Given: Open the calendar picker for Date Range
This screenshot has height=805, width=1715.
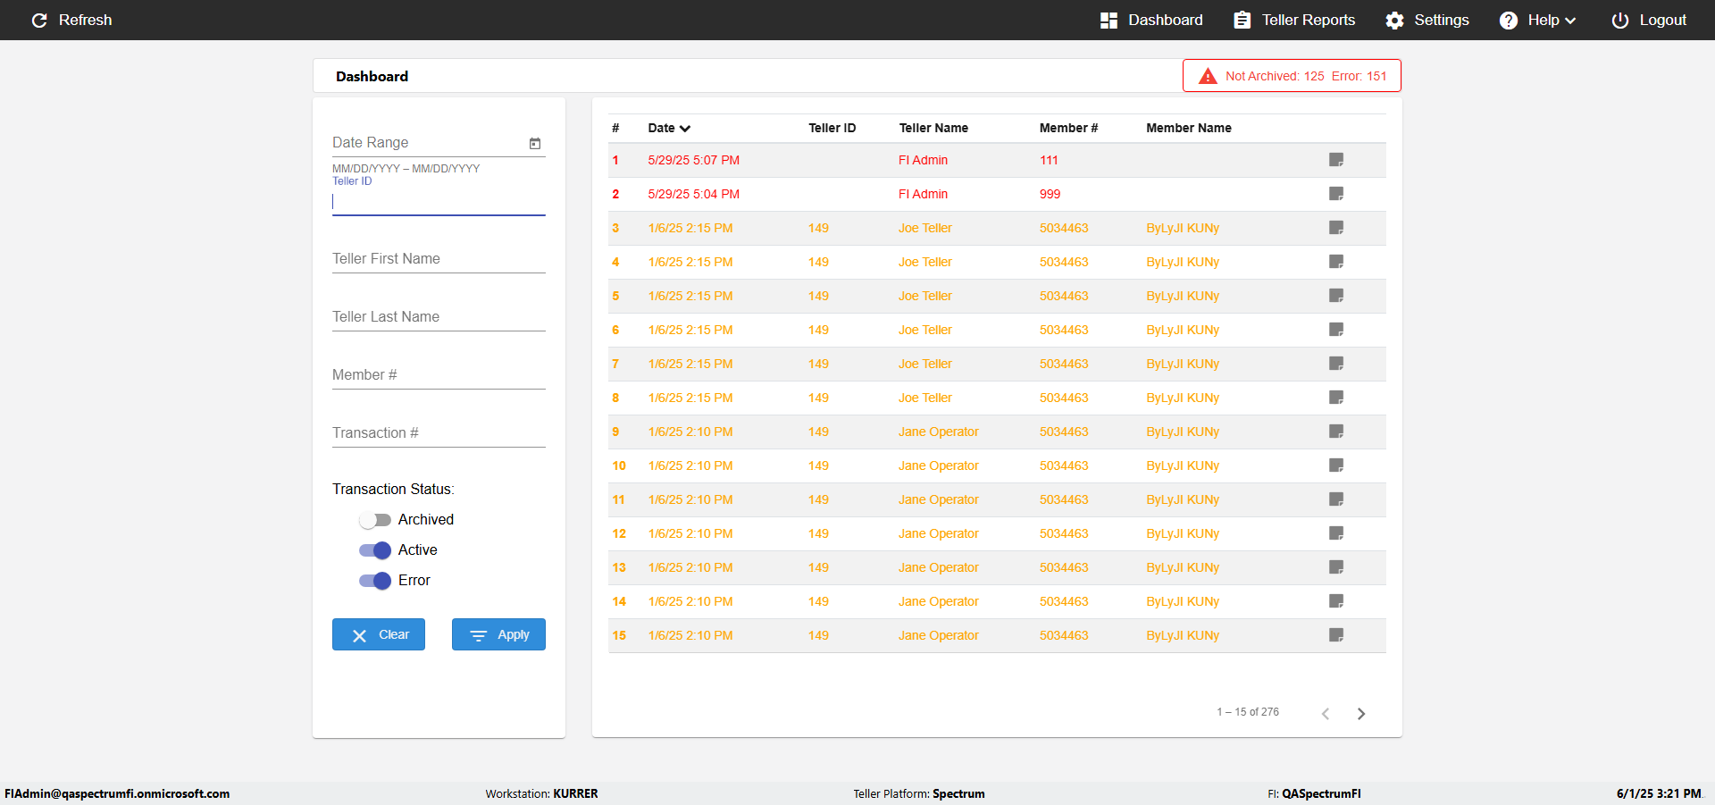Looking at the screenshot, I should pos(535,143).
